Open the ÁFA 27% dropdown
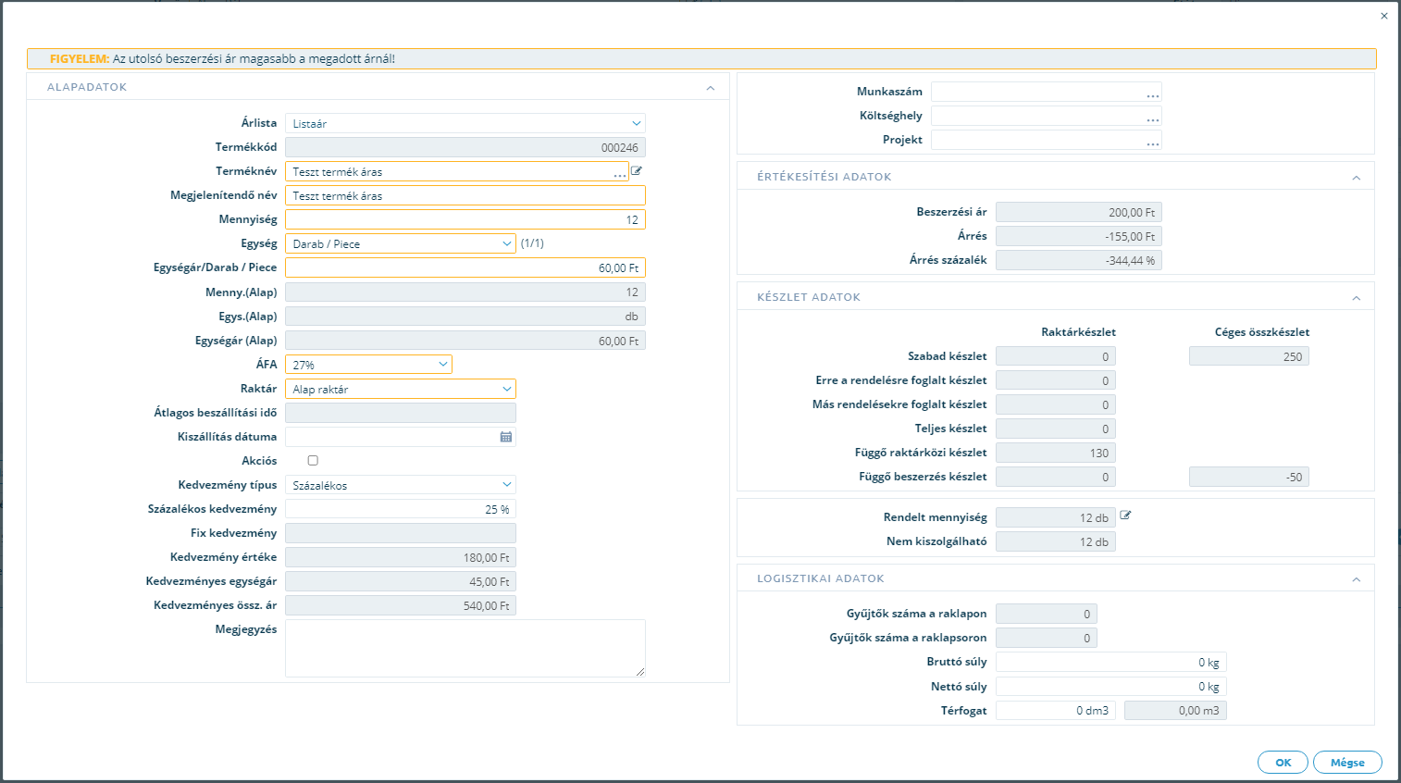This screenshot has width=1401, height=783. 368,365
